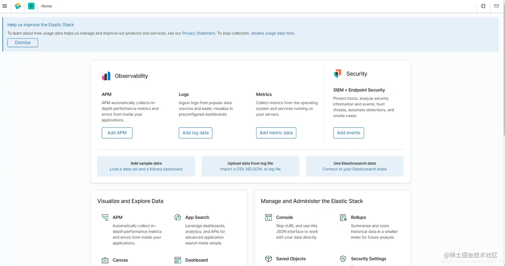Click the Add log data button
The height and width of the screenshot is (266, 505).
click(195, 133)
